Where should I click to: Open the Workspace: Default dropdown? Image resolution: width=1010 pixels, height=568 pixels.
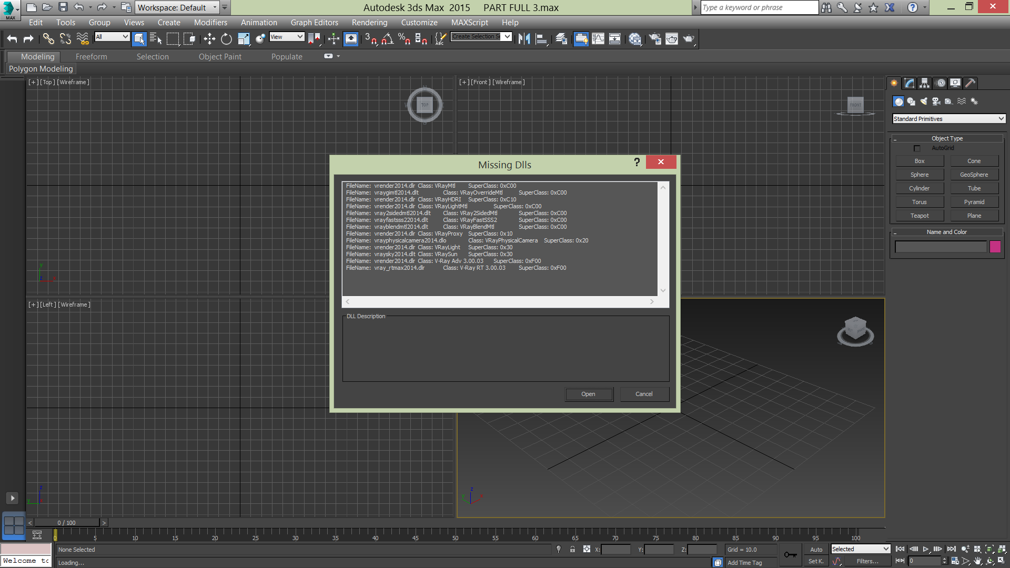(177, 7)
